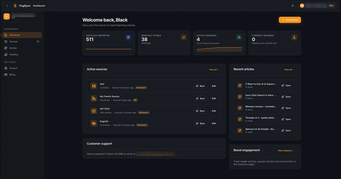Click View all in Recent articles
The image size is (341, 179).
tap(290, 70)
